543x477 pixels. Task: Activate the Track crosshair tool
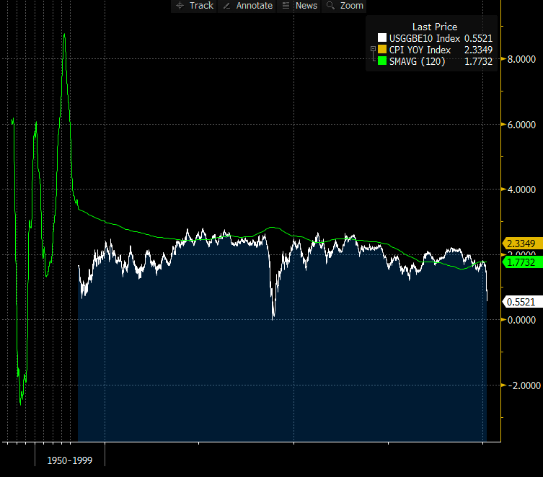194,6
